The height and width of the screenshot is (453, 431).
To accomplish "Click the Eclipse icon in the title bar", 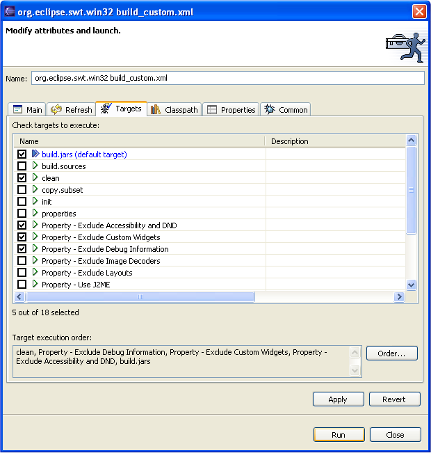I will (x=10, y=11).
